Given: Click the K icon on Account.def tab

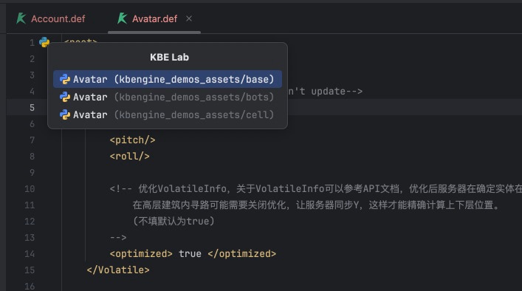Looking at the screenshot, I should pyautogui.click(x=21, y=18).
